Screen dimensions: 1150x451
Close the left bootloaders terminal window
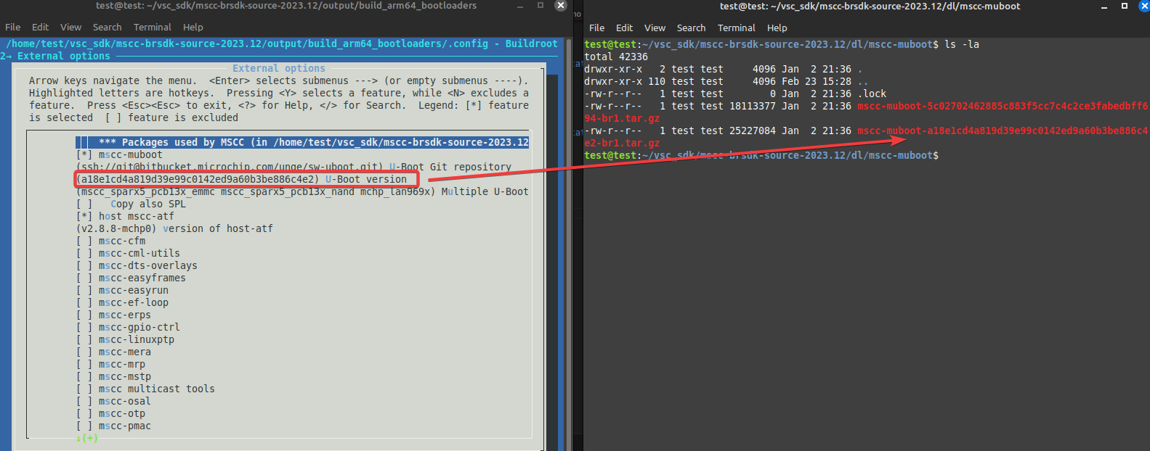tap(560, 5)
